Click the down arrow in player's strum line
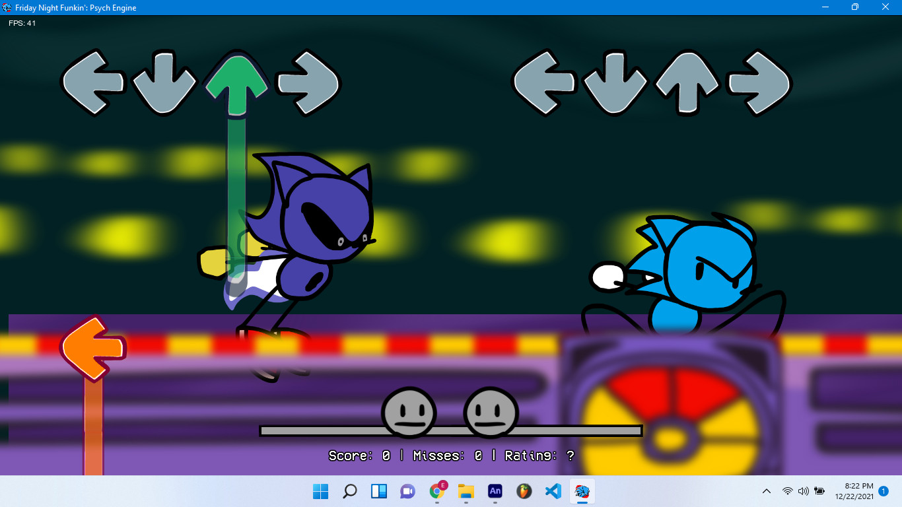Image resolution: width=902 pixels, height=507 pixels. (164, 83)
